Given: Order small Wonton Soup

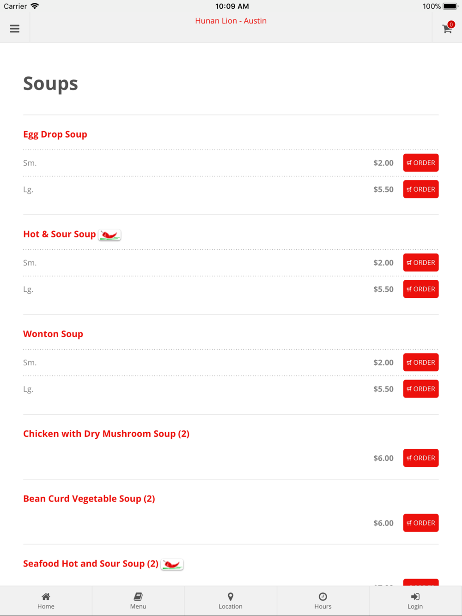Looking at the screenshot, I should [x=421, y=362].
